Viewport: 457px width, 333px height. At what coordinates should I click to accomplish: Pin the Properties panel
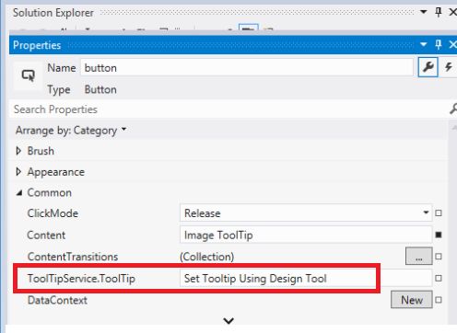pyautogui.click(x=439, y=45)
